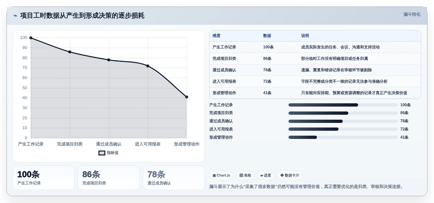
Task: Click the 指标值 legend text
Action: coord(113,153)
